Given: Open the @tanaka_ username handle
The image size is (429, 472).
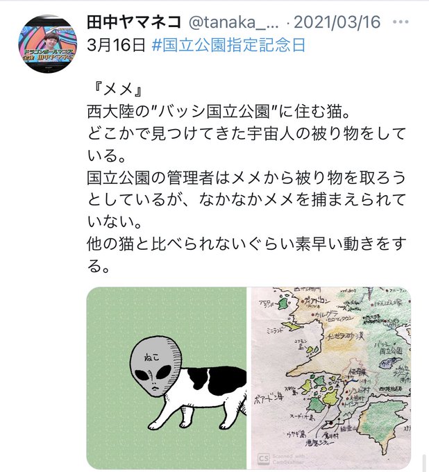Looking at the screenshot, I should coord(234,22).
